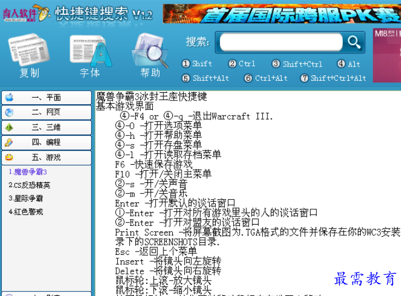Select 4.红色警戒 in the game list
The image size is (401, 296).
25,212
